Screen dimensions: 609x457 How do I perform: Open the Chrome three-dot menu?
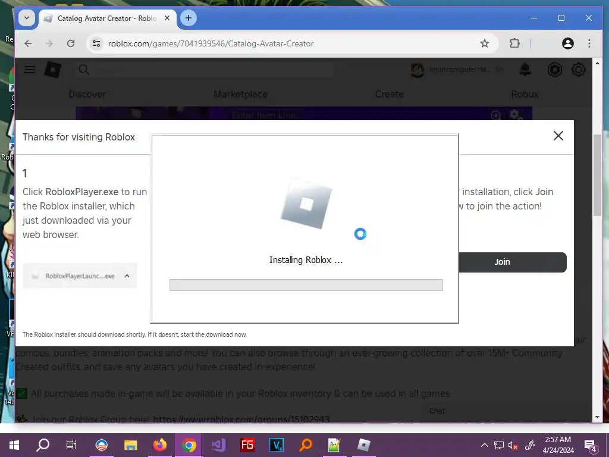(589, 43)
